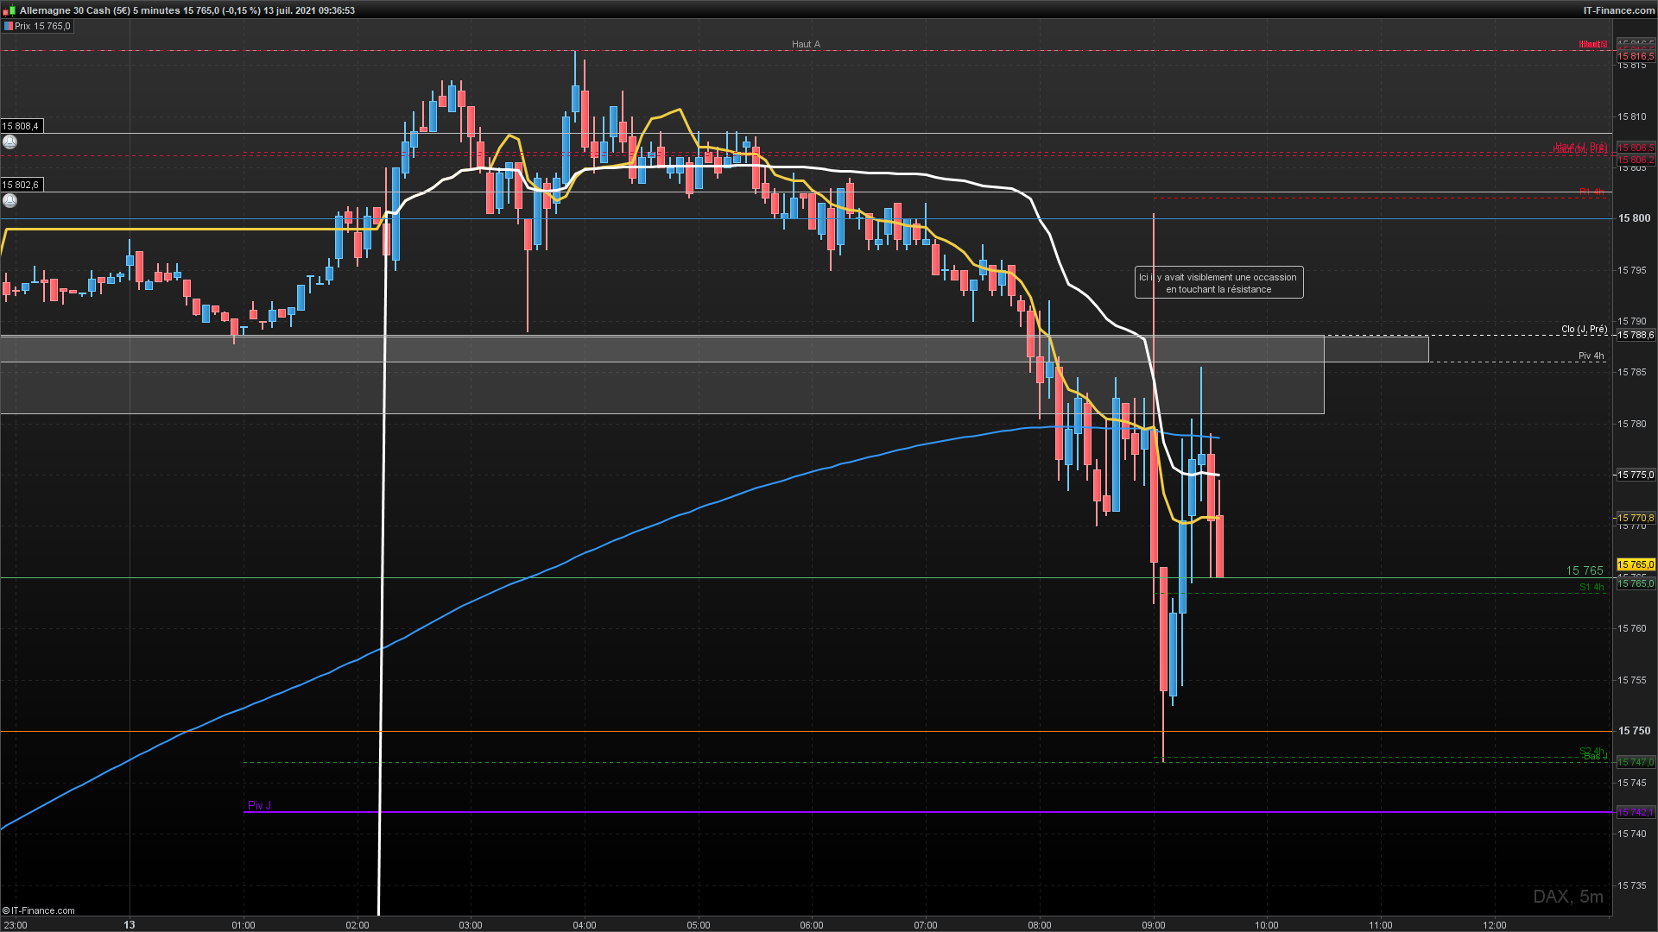Click the alert bell under 15 808,4

(9, 142)
